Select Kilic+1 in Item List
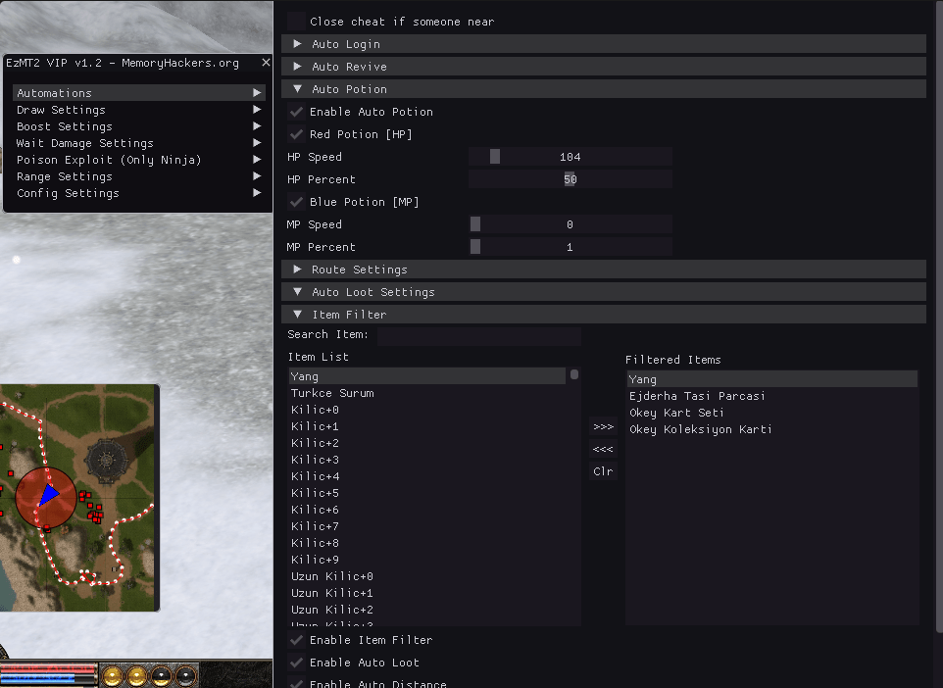This screenshot has width=943, height=688. click(427, 426)
